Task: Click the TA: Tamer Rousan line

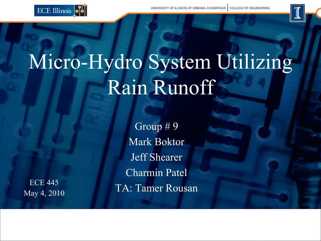Action: (157, 188)
